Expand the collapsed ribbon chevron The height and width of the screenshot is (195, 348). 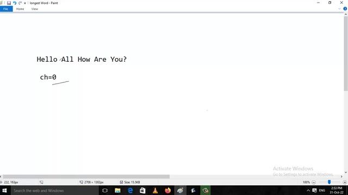click(x=339, y=9)
